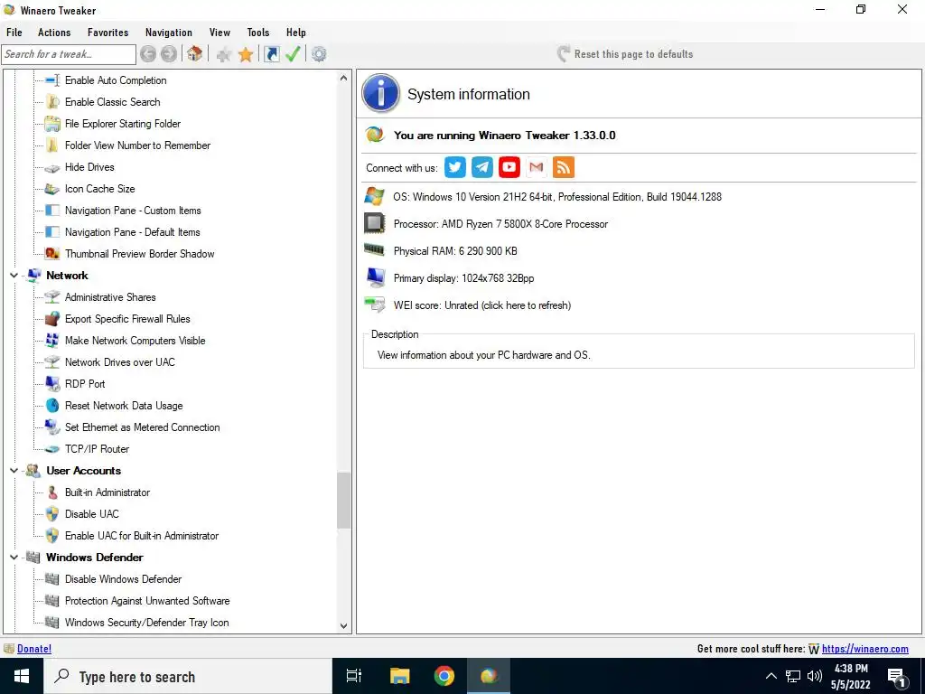The height and width of the screenshot is (694, 925).
Task: Select Enable Classic Search tweak
Action: 113,102
